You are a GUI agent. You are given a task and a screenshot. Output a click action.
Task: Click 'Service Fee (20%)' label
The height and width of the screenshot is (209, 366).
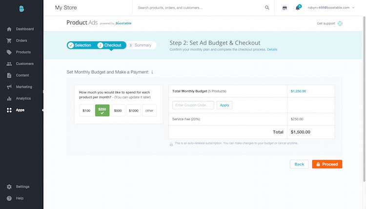(186, 119)
